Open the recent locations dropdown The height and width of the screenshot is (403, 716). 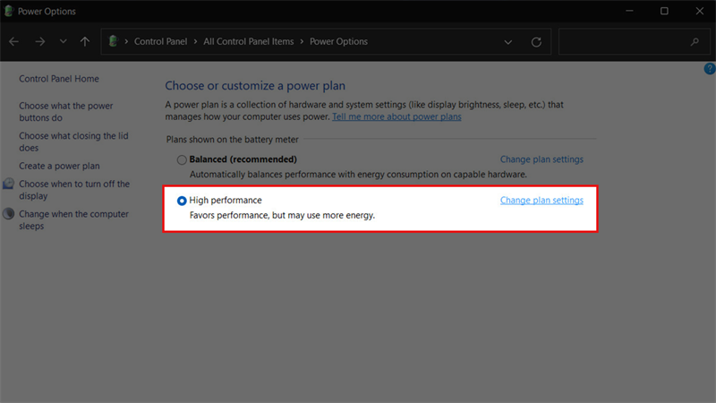63,41
